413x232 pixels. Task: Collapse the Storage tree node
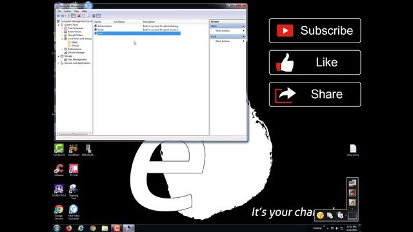pyautogui.click(x=59, y=56)
